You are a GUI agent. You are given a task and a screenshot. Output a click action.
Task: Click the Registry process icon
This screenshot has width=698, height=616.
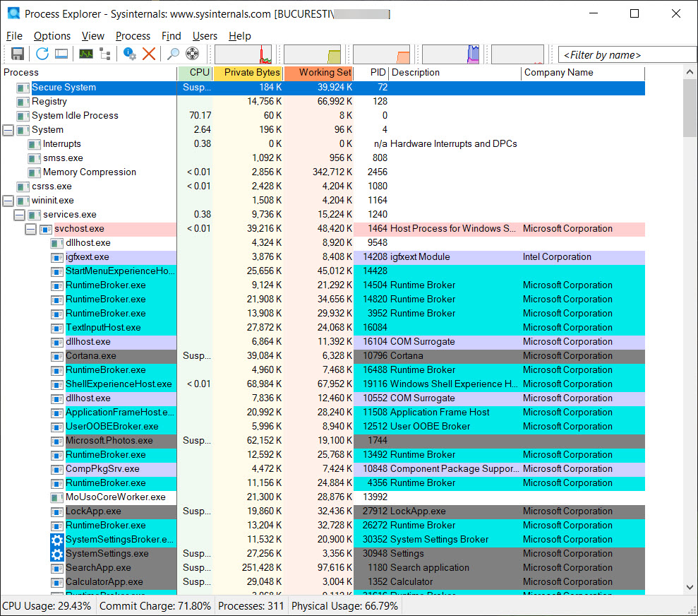(x=23, y=102)
